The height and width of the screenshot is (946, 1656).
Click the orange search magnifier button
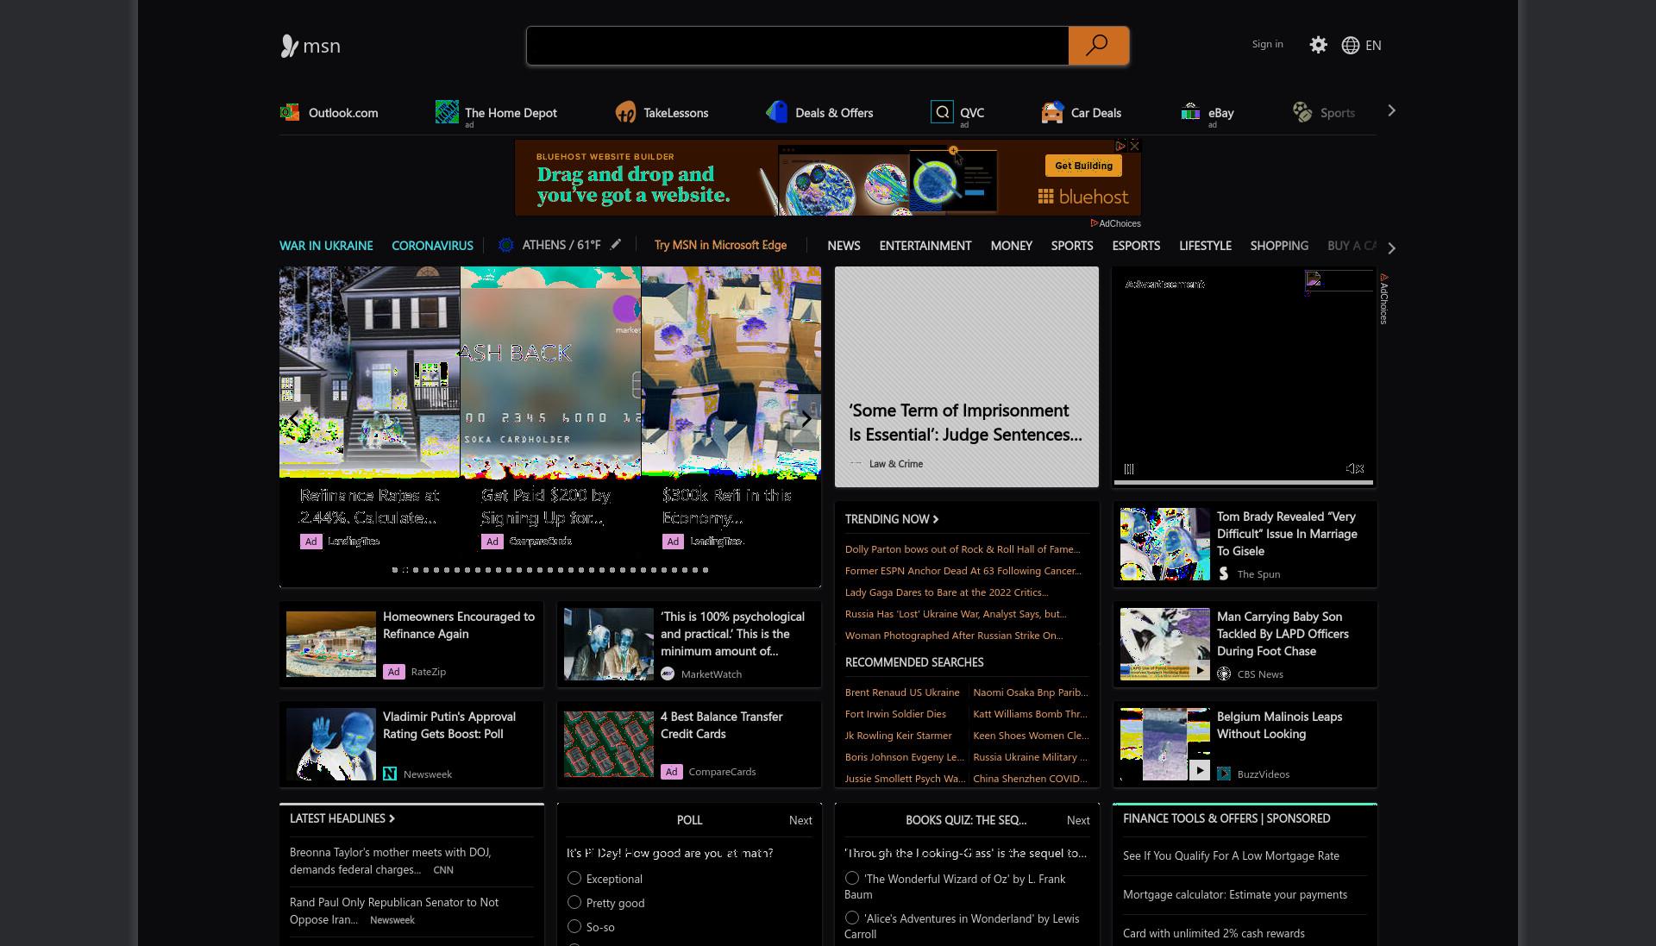point(1098,46)
